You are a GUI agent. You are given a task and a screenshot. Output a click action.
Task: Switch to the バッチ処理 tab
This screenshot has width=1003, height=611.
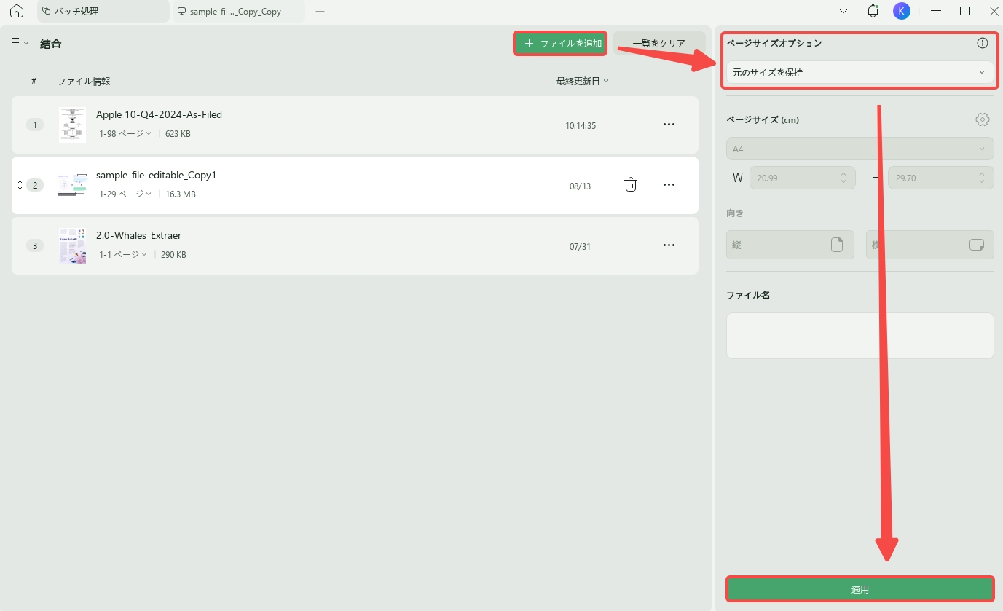(103, 11)
